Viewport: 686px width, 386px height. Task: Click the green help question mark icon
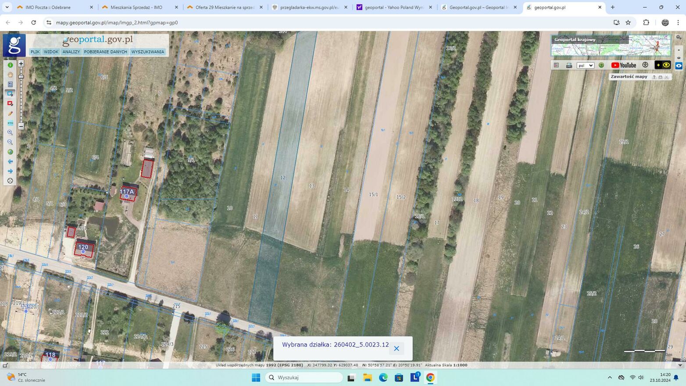pos(601,65)
